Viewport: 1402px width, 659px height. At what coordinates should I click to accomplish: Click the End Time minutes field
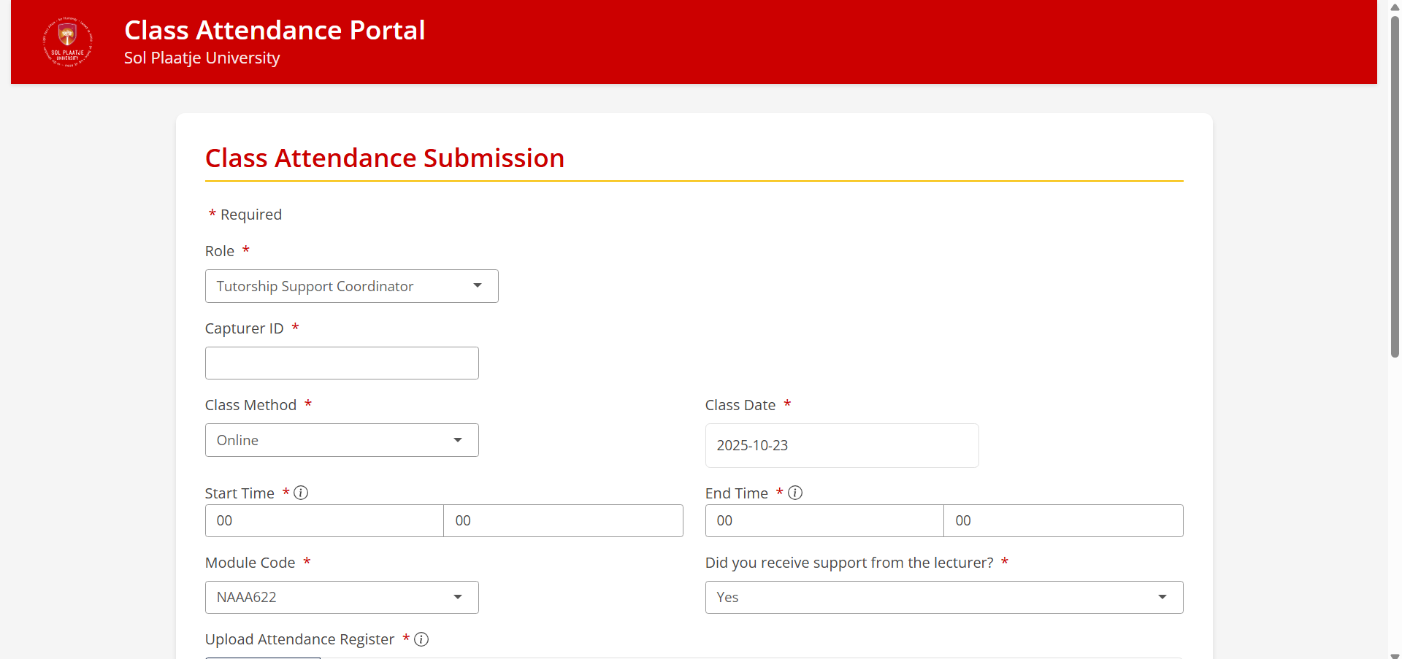point(1063,520)
